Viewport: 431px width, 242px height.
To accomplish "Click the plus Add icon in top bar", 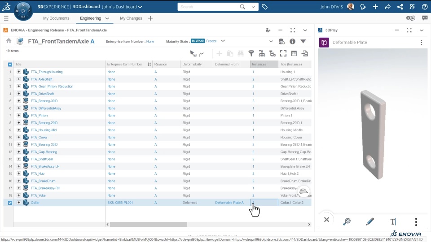I will click(x=375, y=7).
